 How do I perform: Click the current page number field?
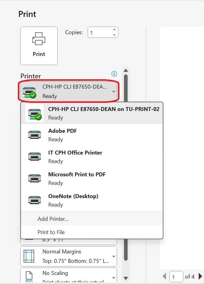click(176, 276)
